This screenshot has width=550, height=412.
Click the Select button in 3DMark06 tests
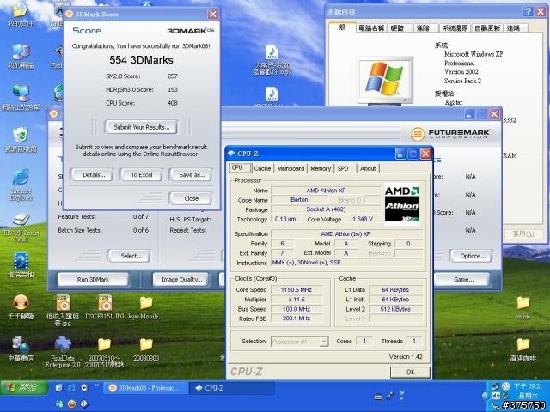pos(131,256)
